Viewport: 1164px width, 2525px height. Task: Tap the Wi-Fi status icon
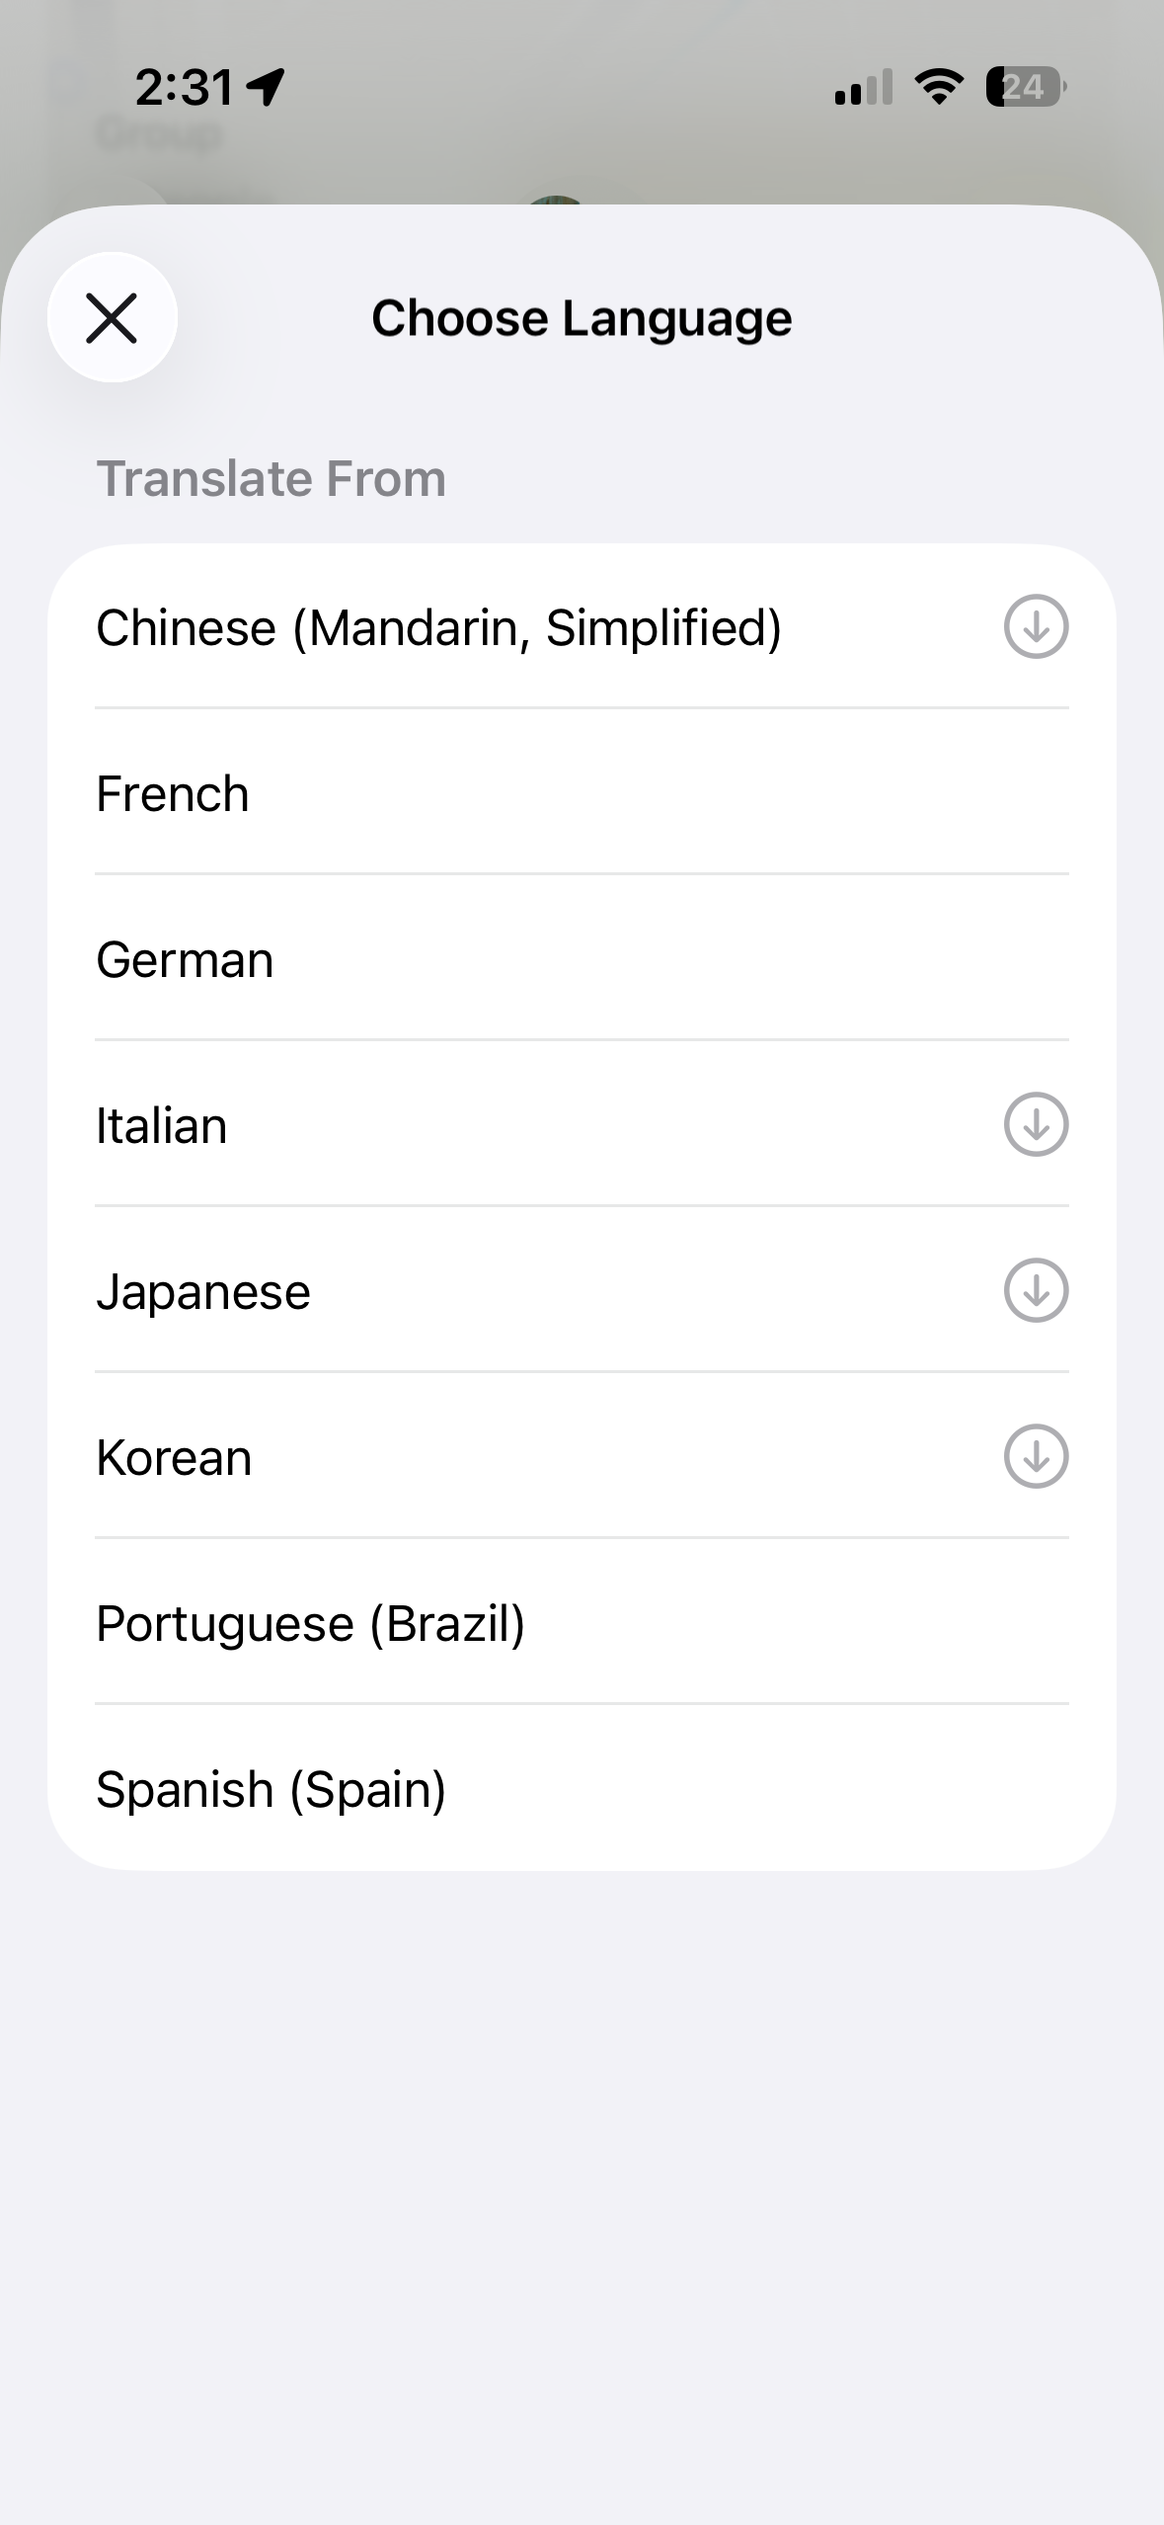coord(939,87)
